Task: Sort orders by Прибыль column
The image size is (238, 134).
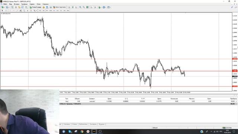Action: (x=233, y=99)
